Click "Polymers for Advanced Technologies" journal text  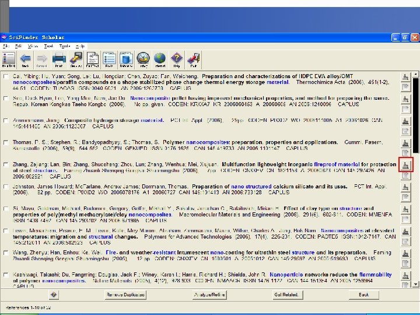[188, 237]
